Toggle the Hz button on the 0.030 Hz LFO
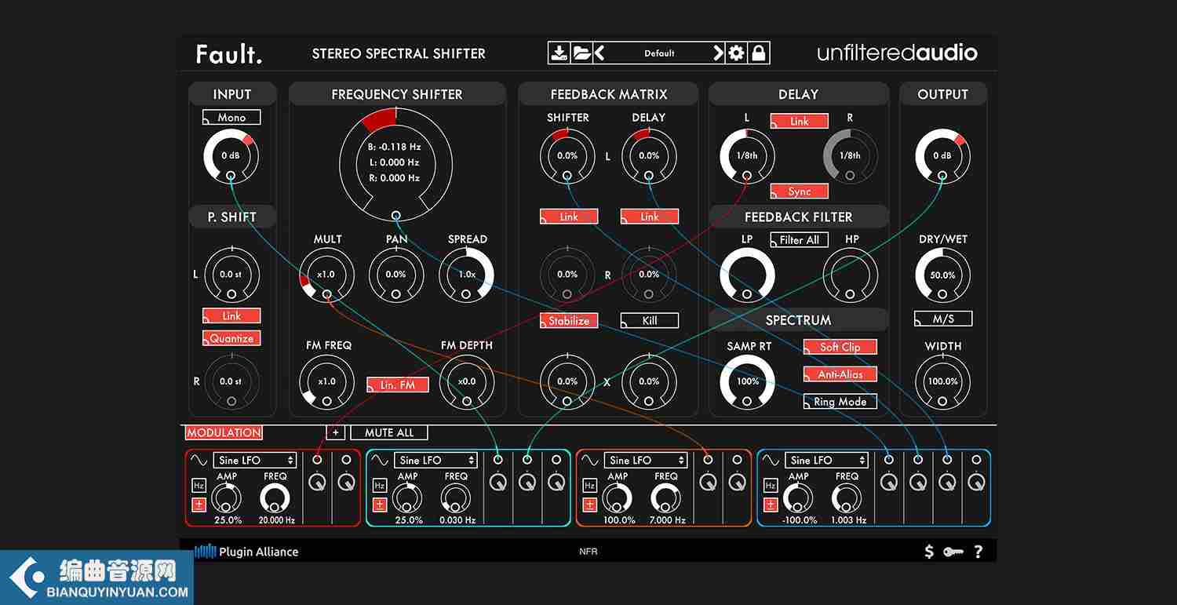1177x605 pixels. pos(380,486)
